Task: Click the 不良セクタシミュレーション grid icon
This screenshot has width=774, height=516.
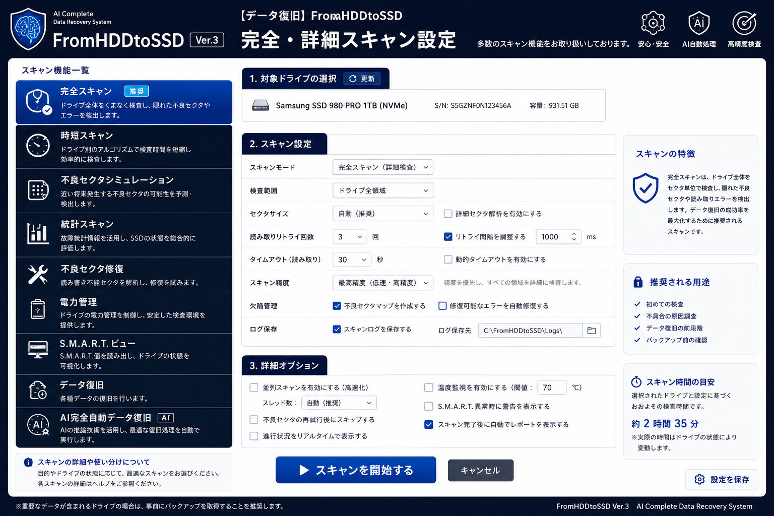Action: coord(38,190)
